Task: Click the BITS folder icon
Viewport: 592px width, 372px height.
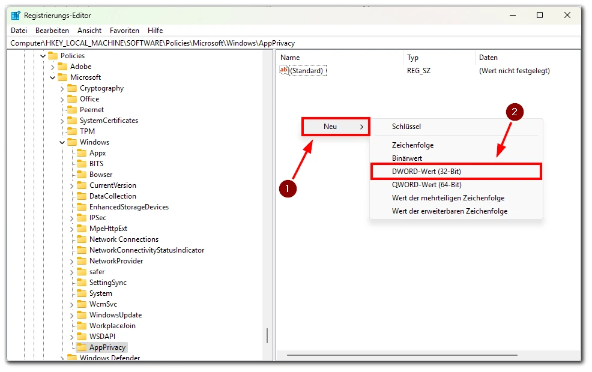Action: tap(82, 164)
